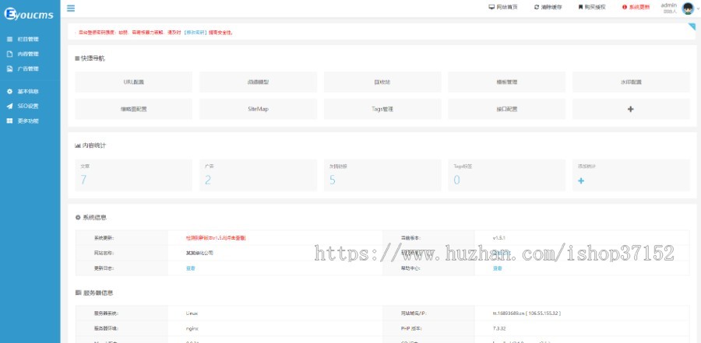Click 购买授权 bookmark item in header
The height and width of the screenshot is (343, 701).
[592, 7]
